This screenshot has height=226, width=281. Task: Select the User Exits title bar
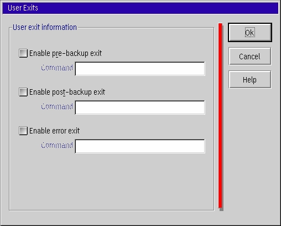[140, 8]
